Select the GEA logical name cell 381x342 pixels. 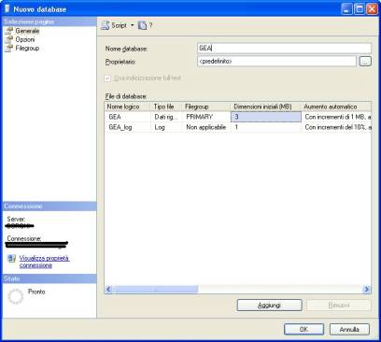[x=128, y=117]
